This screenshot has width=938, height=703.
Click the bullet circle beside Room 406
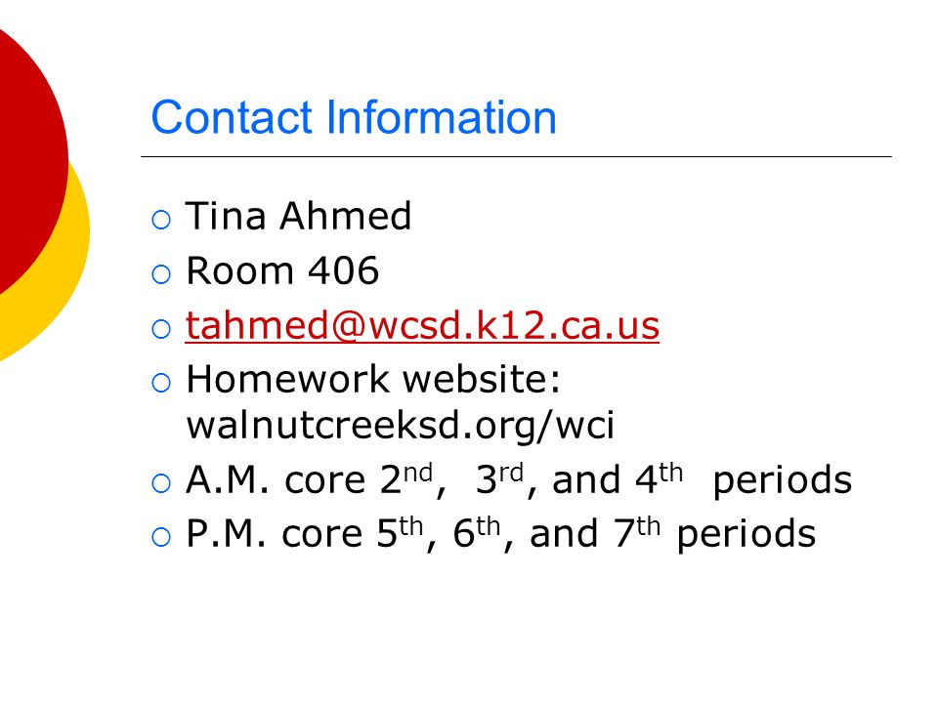tap(161, 274)
